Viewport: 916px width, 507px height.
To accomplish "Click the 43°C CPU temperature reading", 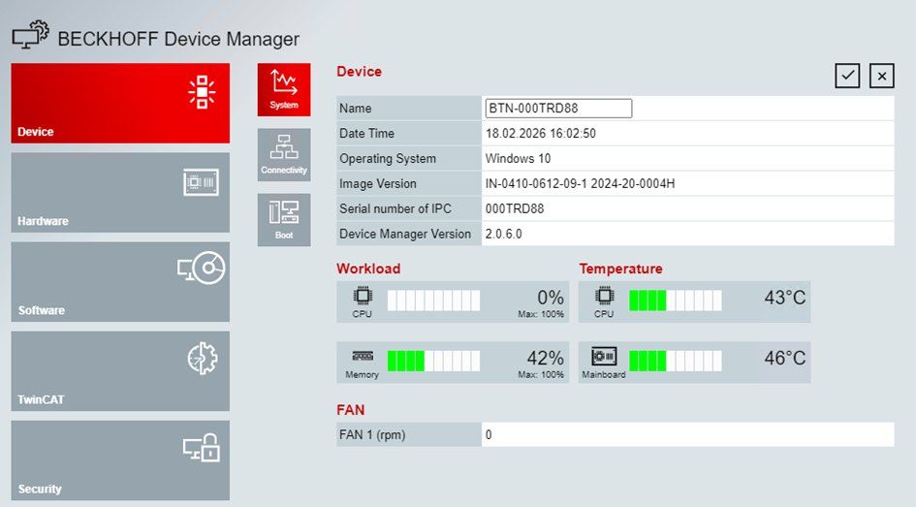I will coord(784,298).
